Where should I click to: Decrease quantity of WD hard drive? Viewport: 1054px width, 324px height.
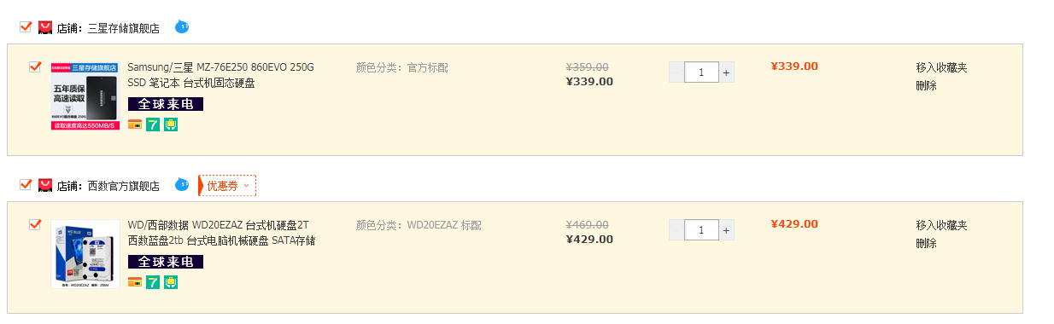(x=676, y=230)
